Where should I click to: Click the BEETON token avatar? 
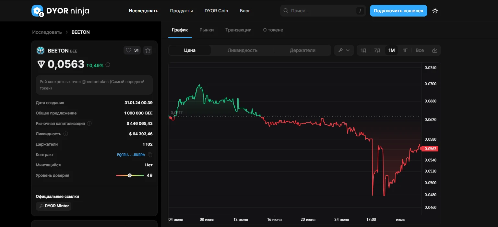41,51
